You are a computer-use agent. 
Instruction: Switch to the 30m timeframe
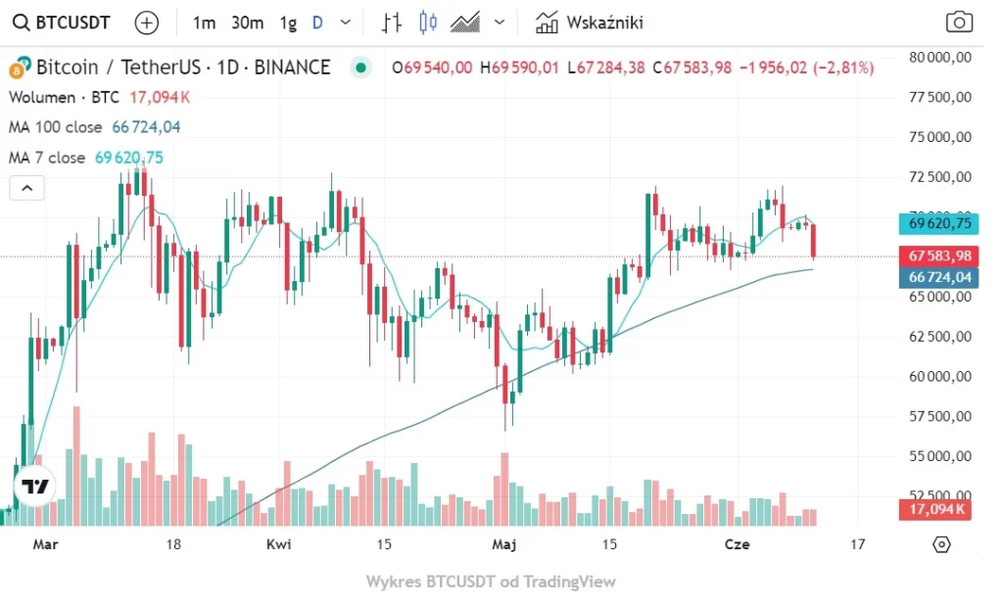pos(247,23)
